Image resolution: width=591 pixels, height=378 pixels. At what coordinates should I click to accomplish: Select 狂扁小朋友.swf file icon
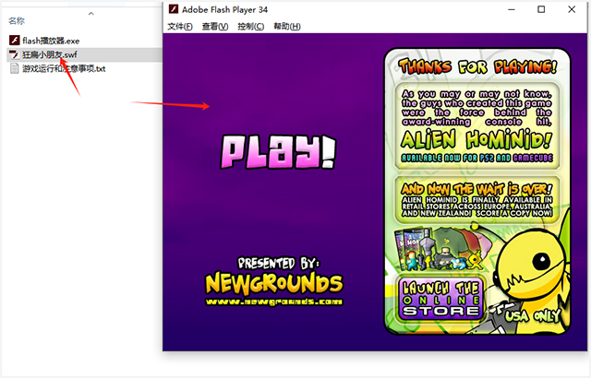coord(15,54)
